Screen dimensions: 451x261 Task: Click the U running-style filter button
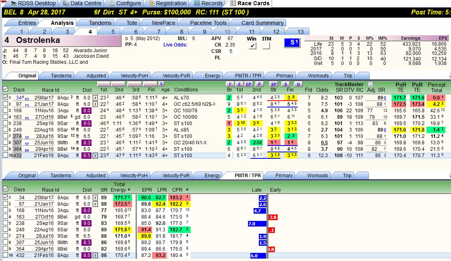tap(298, 84)
